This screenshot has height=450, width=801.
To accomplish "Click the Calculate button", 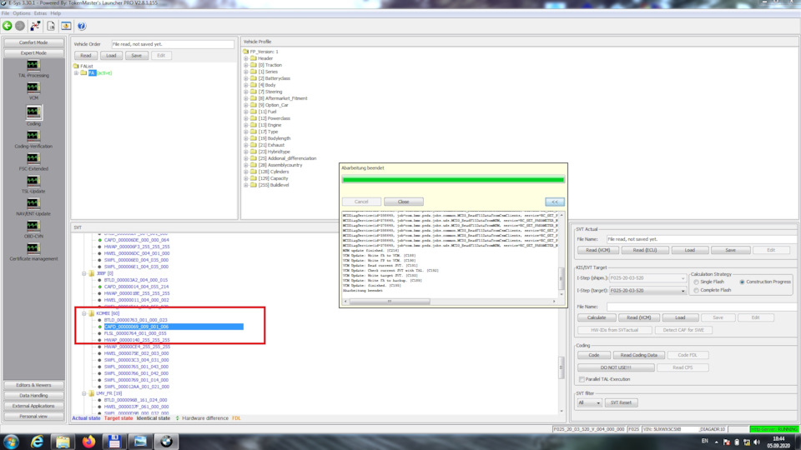I will point(596,317).
